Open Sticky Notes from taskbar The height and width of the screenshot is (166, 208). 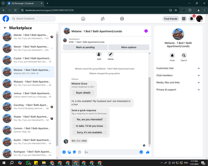(36, 163)
